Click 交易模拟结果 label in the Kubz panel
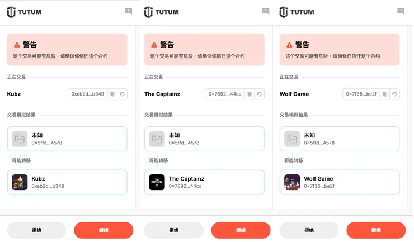This screenshot has height=242, width=414. click(x=21, y=115)
